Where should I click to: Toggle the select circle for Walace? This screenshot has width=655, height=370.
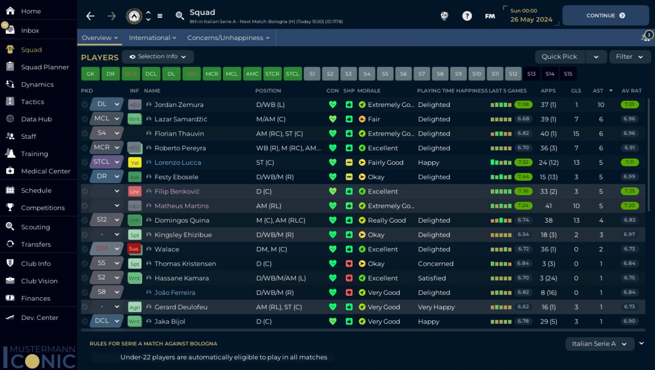click(84, 249)
